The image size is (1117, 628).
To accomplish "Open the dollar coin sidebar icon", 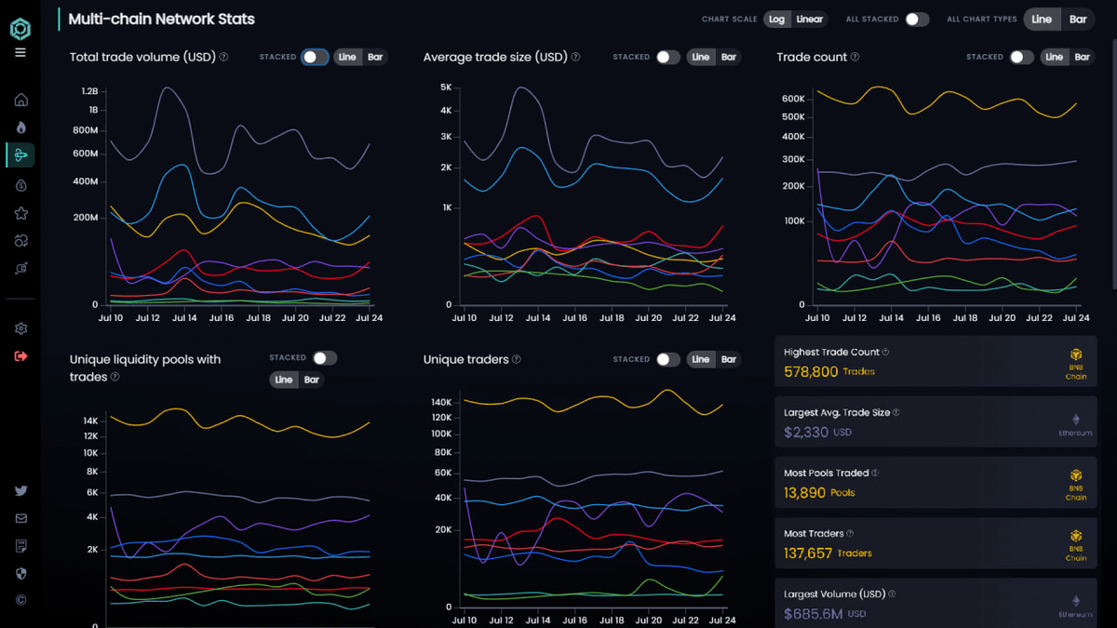I will point(20,185).
